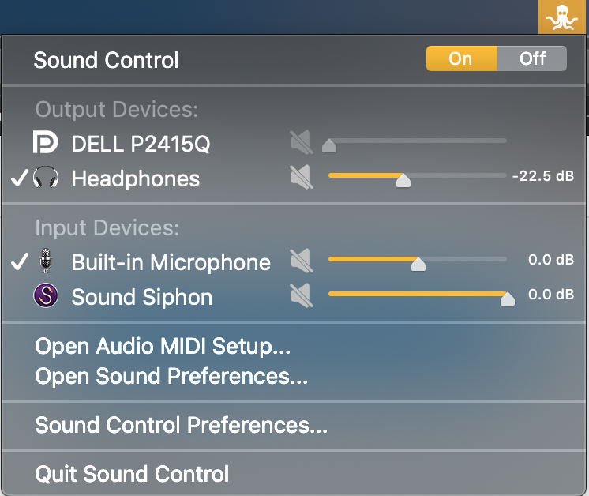Mute the DELL P2415Q output
The image size is (589, 496).
301,144
